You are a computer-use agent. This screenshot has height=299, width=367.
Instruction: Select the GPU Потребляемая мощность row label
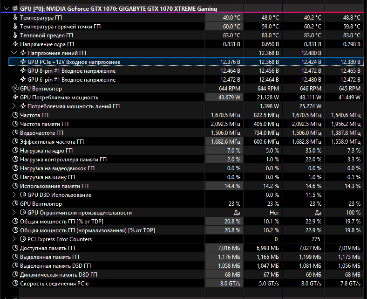coord(59,97)
